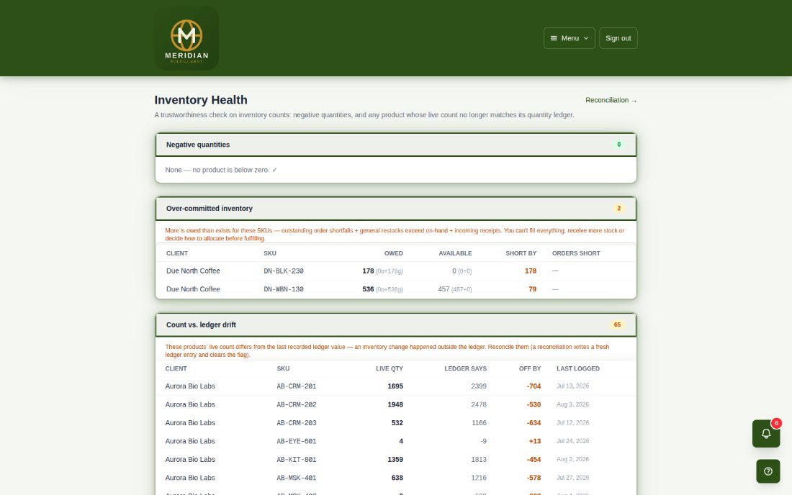Click Live Qty 1948
The width and height of the screenshot is (792, 495).
click(x=395, y=404)
